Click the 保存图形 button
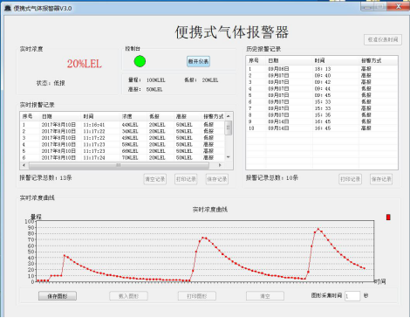Image resolution: width=410 pixels, height=318 pixels. pyautogui.click(x=58, y=296)
